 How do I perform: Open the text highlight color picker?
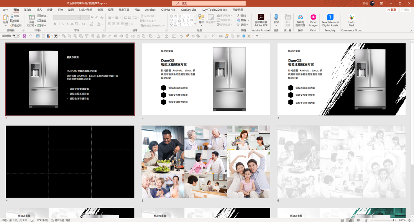coord(91,24)
